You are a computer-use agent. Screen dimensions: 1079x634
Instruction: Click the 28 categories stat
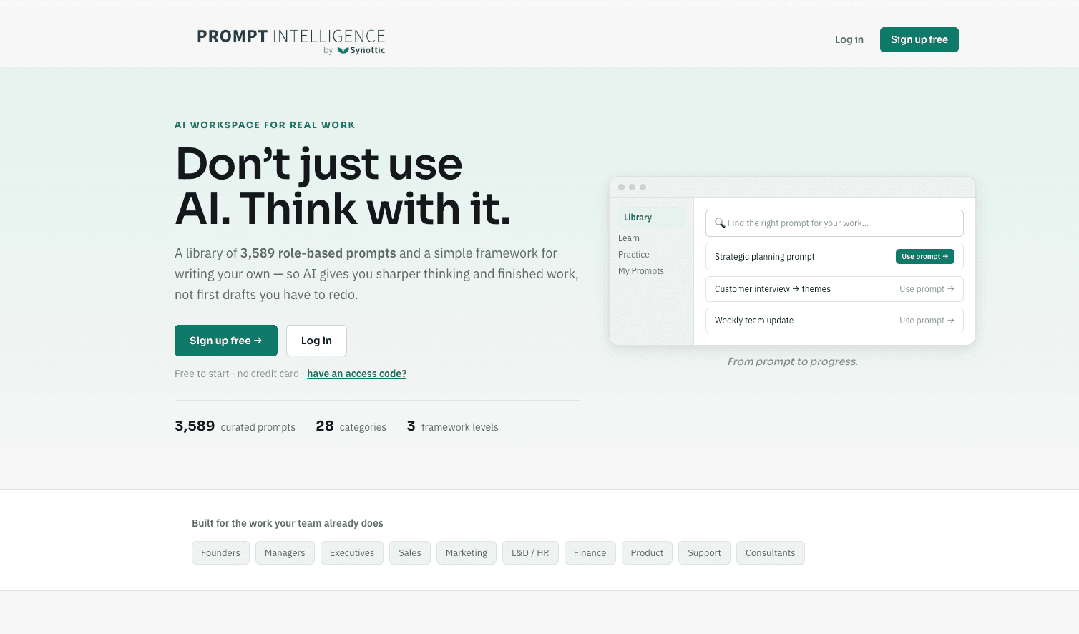pos(351,426)
